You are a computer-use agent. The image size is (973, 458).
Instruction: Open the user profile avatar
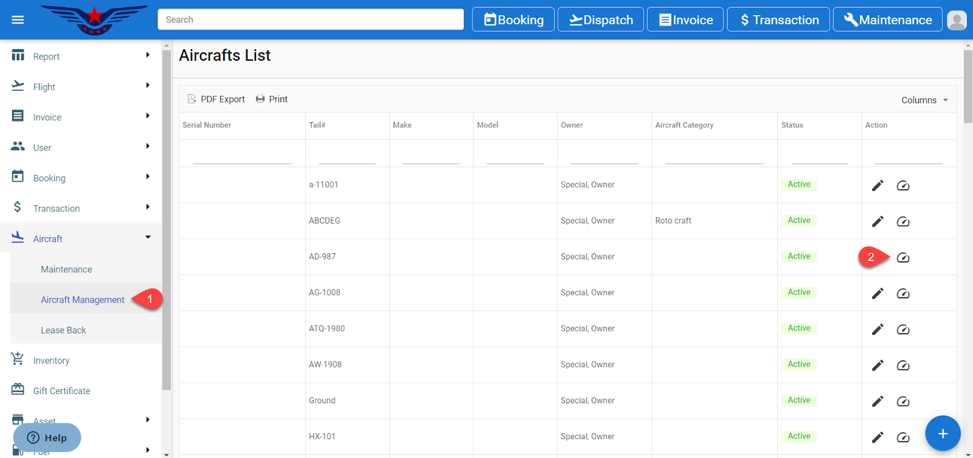coord(957,20)
